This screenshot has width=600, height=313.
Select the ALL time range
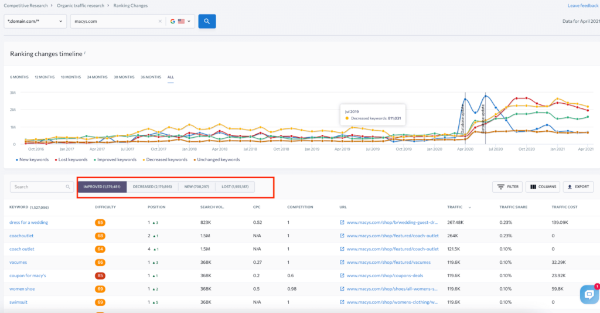pyautogui.click(x=171, y=77)
